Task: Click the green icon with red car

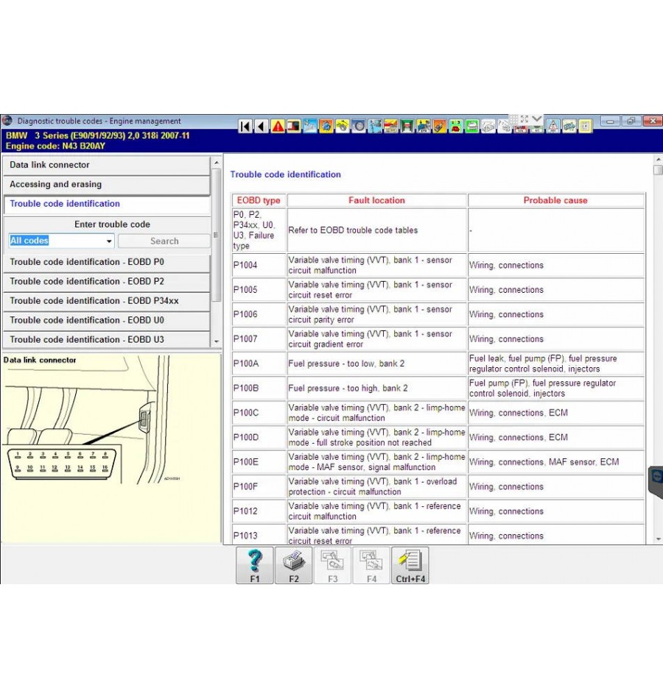Action: [x=456, y=126]
